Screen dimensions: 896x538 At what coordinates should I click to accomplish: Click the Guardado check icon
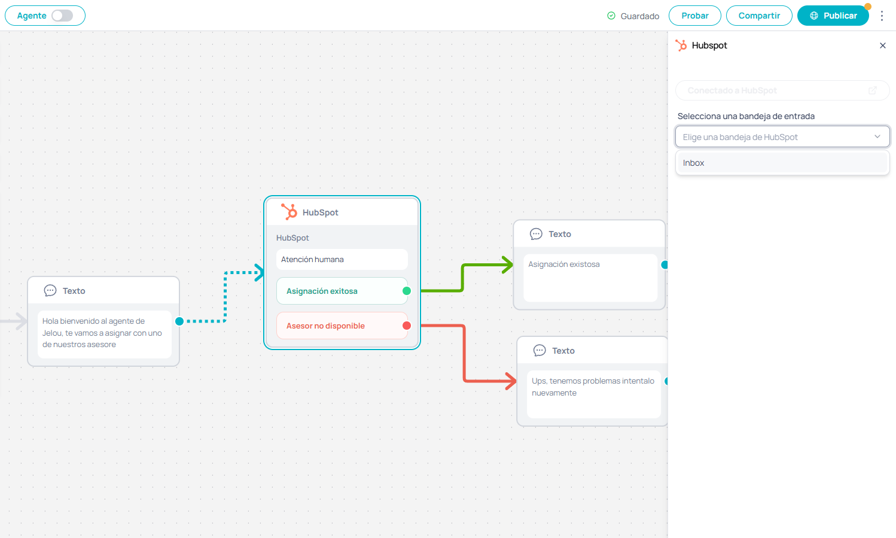click(x=611, y=16)
